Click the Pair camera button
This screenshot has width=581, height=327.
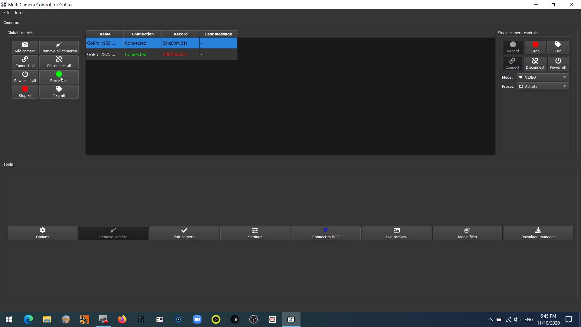(x=184, y=233)
